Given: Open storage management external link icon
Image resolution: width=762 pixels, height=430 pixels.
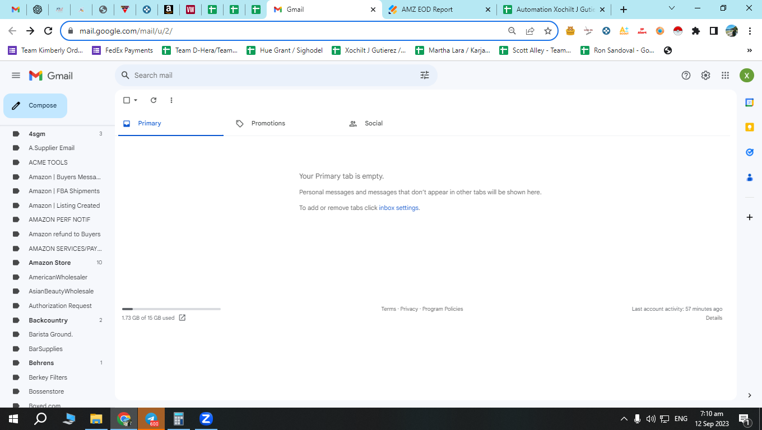Looking at the screenshot, I should click(182, 317).
